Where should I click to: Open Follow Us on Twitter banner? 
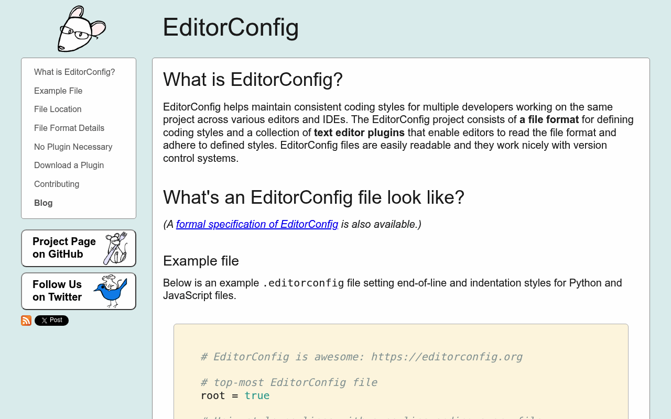(x=79, y=291)
